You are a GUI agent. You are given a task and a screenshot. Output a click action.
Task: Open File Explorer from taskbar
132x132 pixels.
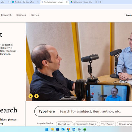(x=52, y=129)
